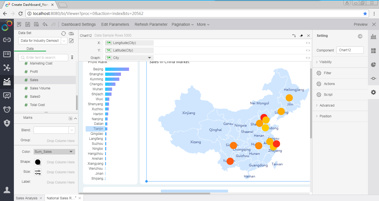Image resolution: width=379 pixels, height=201 pixels.
Task: Open Dashboard Settings
Action: pyautogui.click(x=79, y=24)
